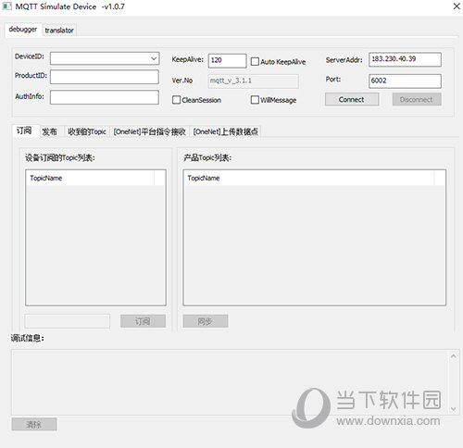
Task: Click the Disconnect button
Action: (x=417, y=99)
